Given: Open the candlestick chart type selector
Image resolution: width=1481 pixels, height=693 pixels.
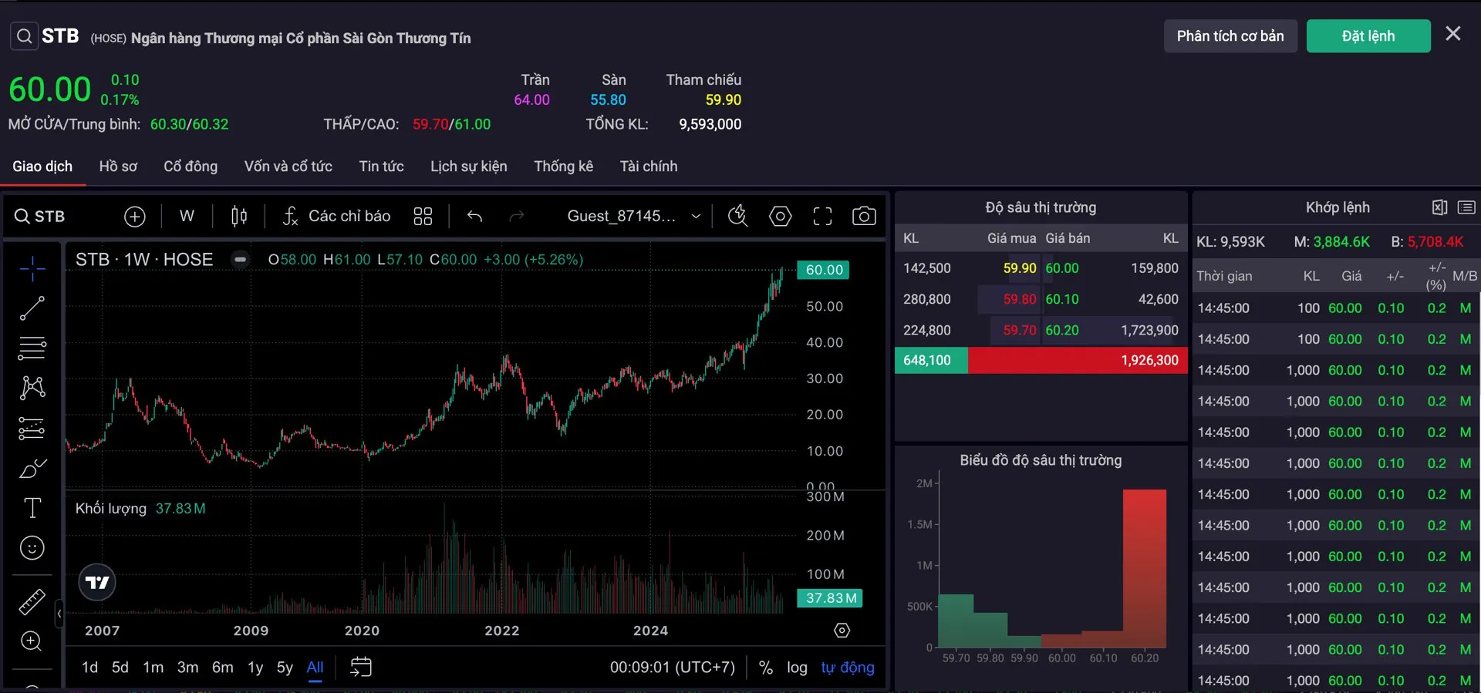Looking at the screenshot, I should pyautogui.click(x=239, y=217).
